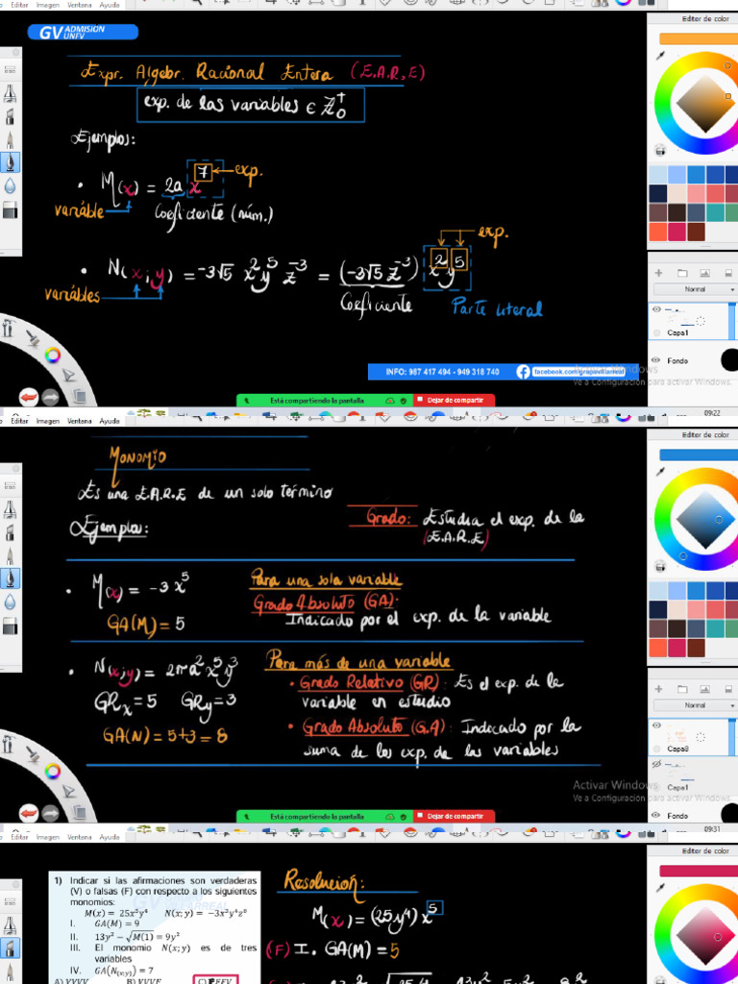Toggle Fondo layer visibility in the E.A.R.E screenshot
738x984 pixels.
657,360
